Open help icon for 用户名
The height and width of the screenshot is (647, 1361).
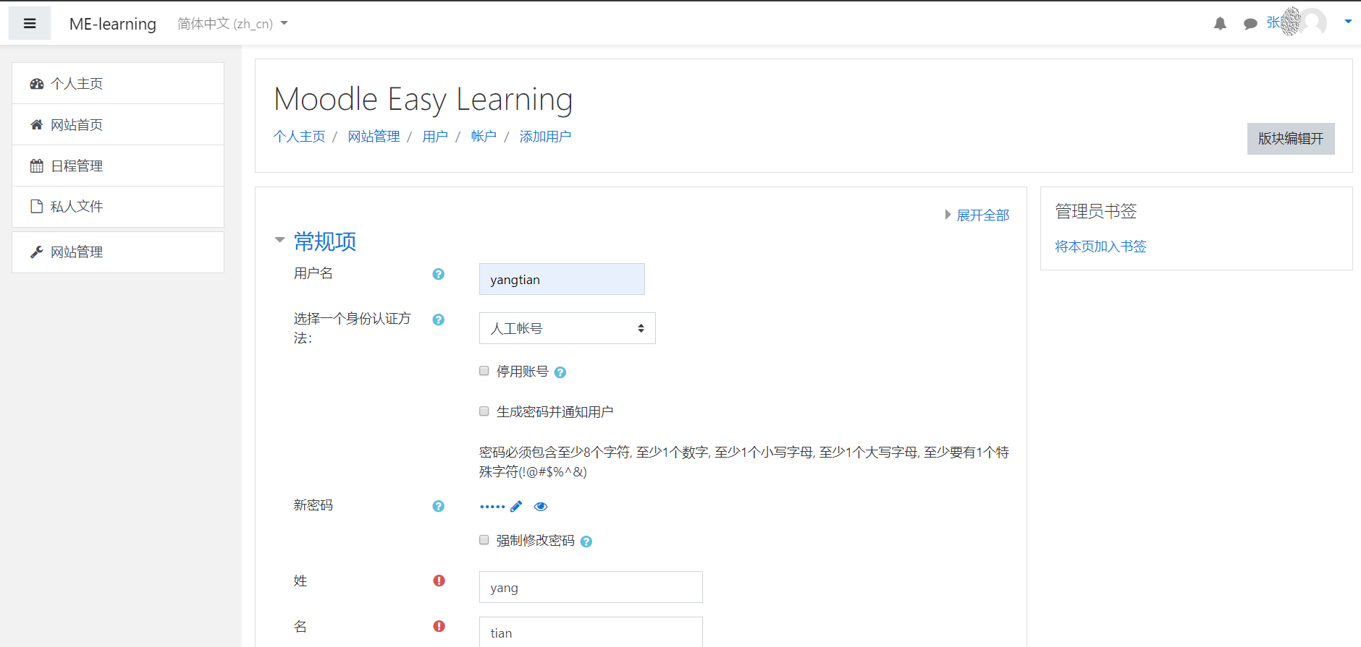tap(438, 274)
